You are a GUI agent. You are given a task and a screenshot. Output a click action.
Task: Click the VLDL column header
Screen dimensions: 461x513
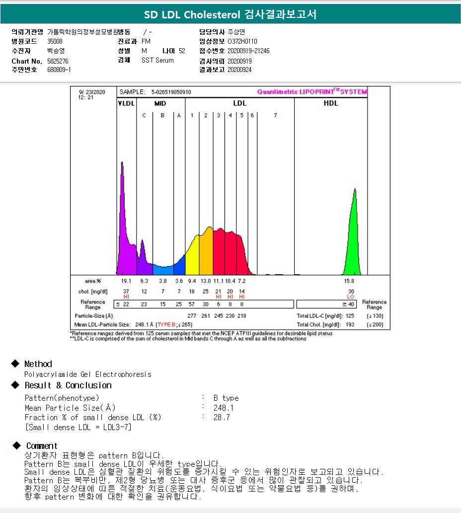(x=126, y=103)
